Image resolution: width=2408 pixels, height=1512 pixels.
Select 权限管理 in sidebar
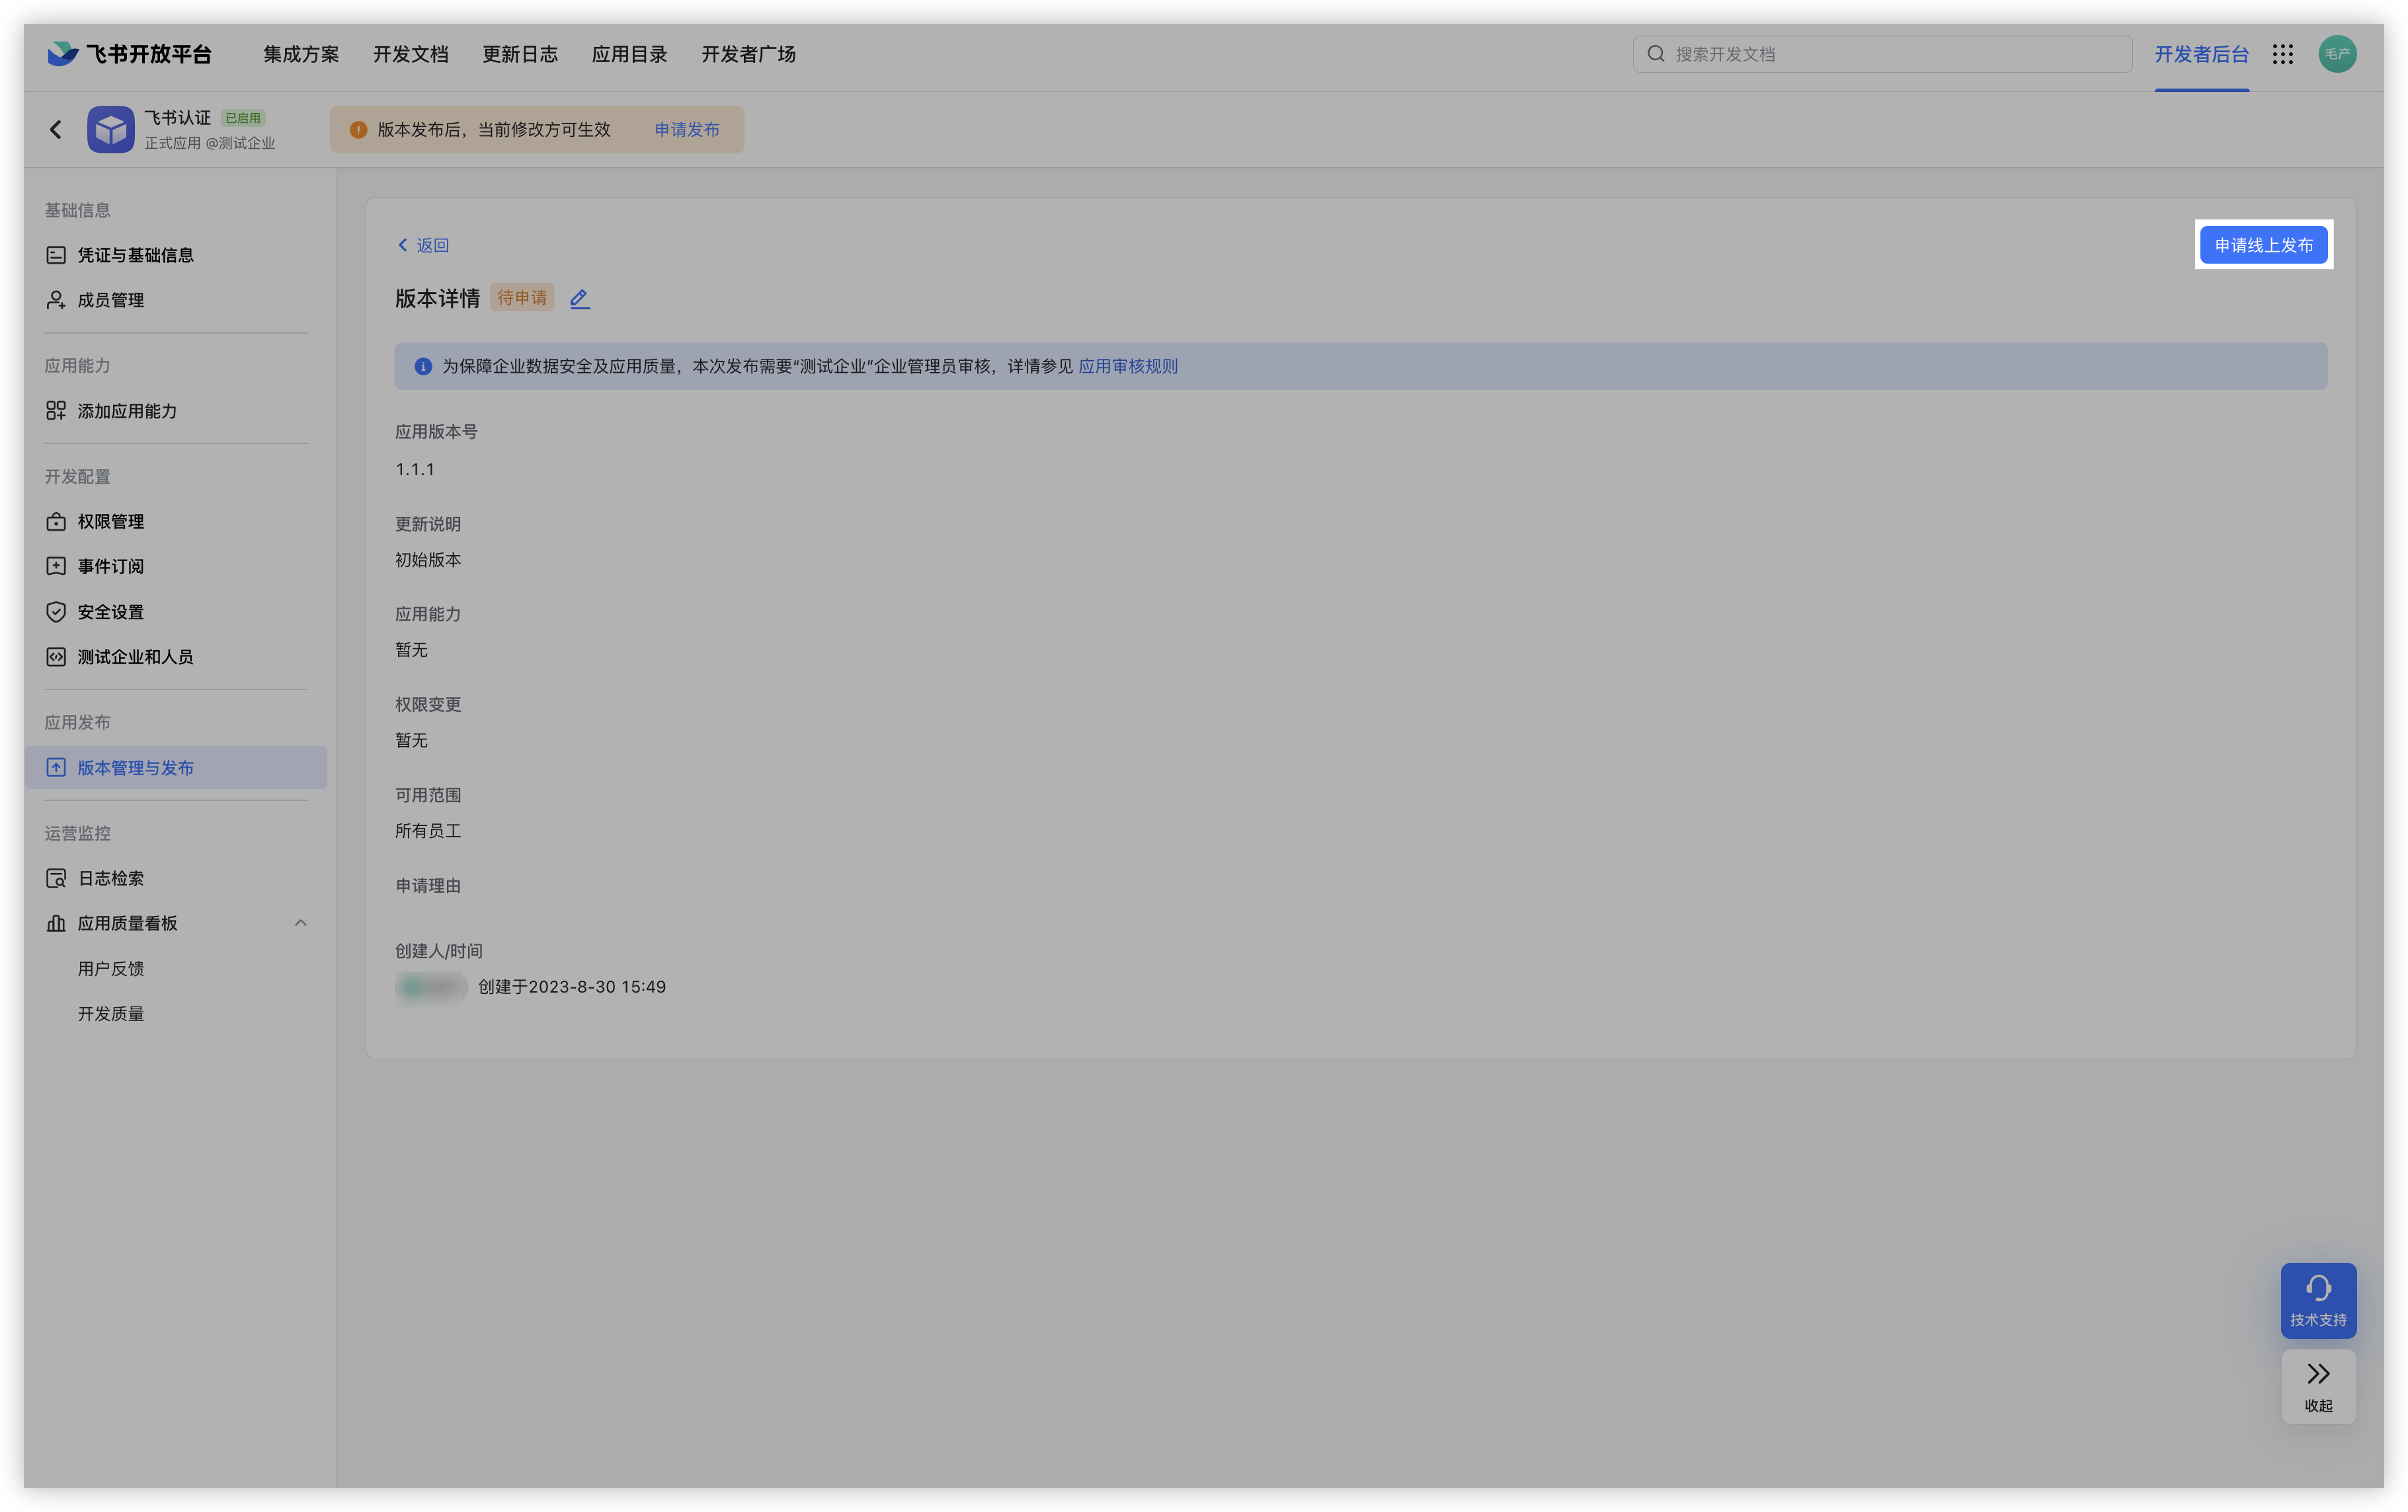point(110,521)
